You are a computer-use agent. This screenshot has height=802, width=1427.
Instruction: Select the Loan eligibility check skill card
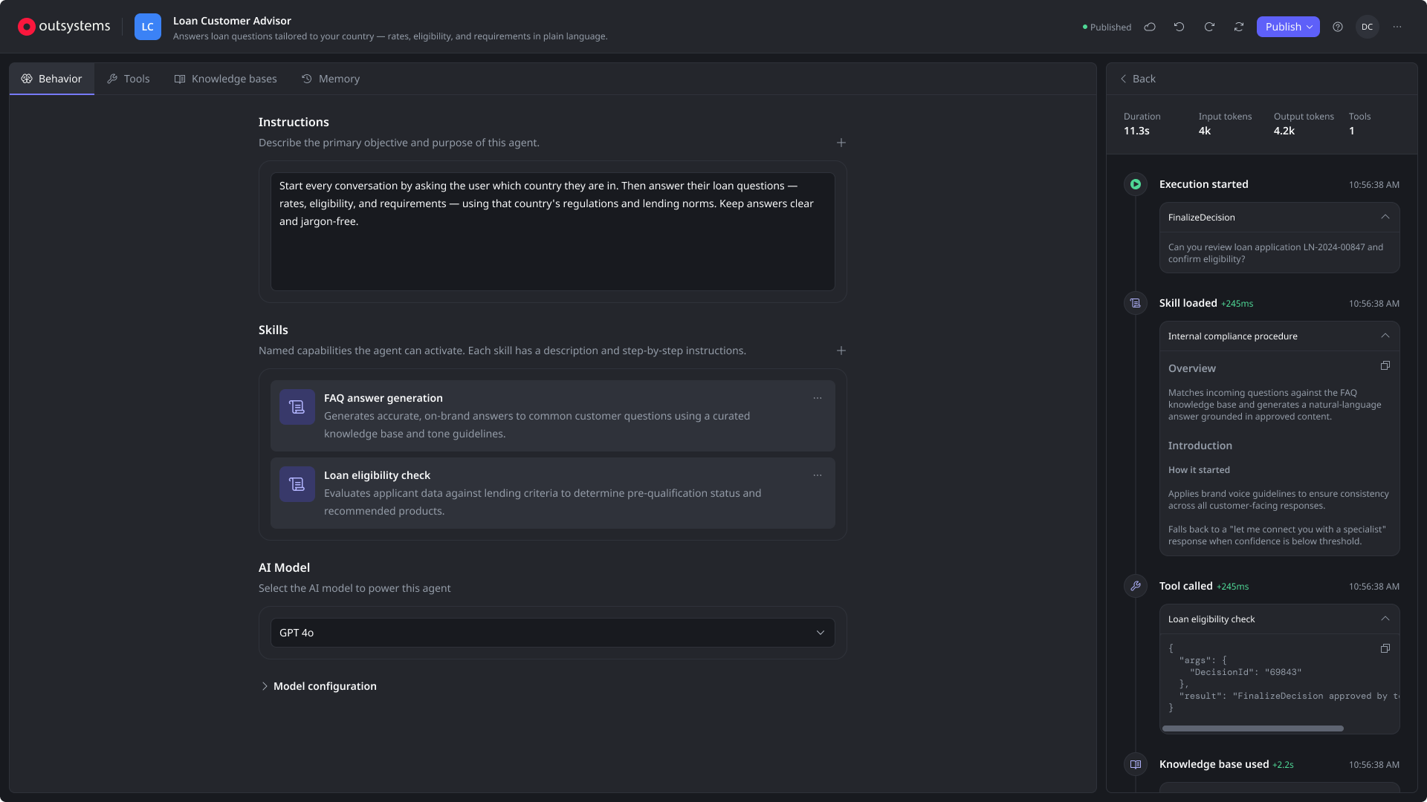pos(553,493)
